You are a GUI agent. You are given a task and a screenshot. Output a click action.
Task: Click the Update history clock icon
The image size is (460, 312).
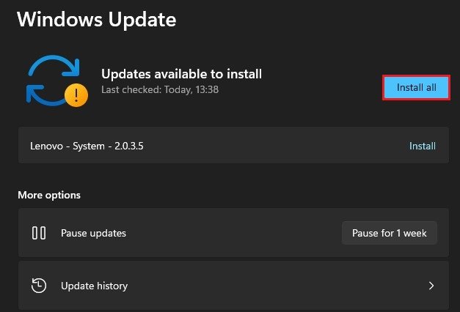[39, 286]
